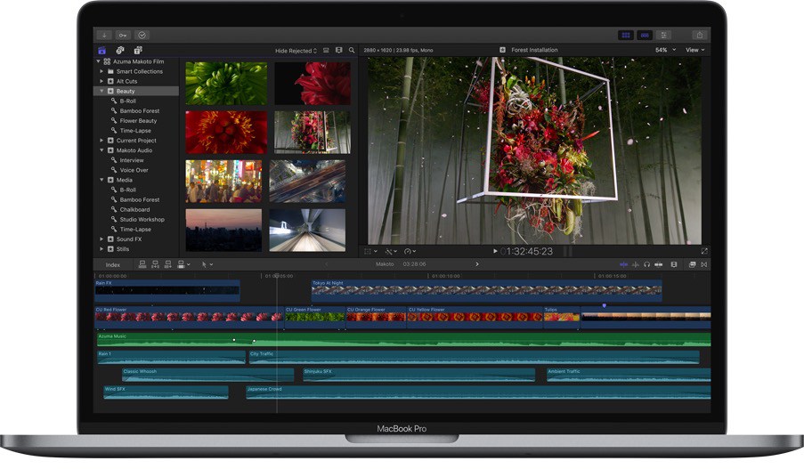Toggle the Inspector sliders button
The height and width of the screenshot is (469, 804).
pyautogui.click(x=663, y=35)
